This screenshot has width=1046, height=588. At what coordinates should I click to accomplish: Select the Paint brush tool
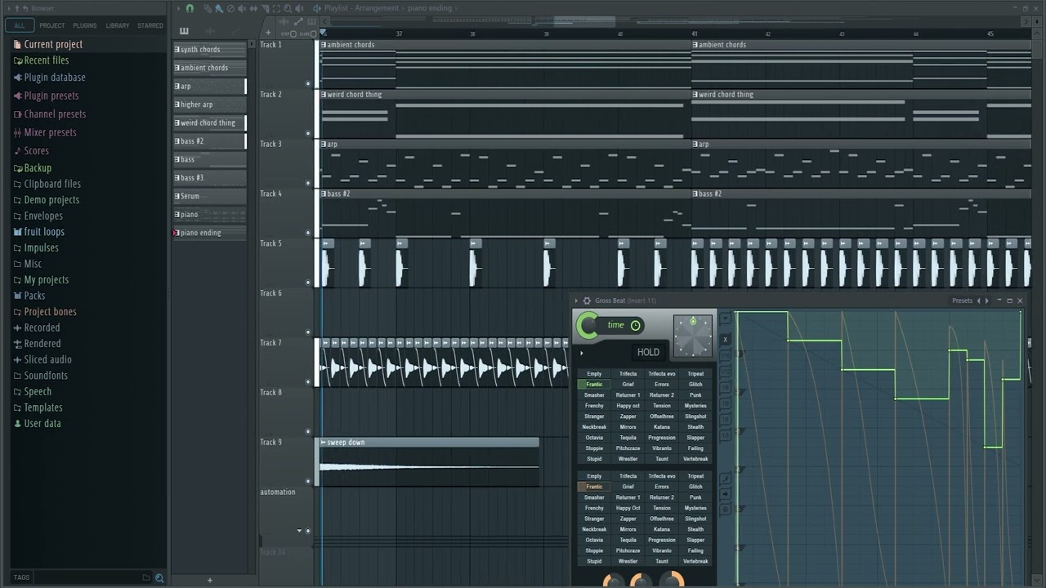tap(219, 8)
